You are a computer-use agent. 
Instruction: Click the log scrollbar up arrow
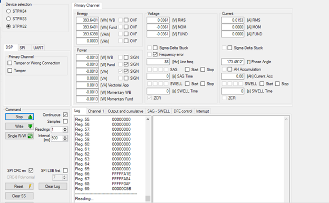(148, 119)
